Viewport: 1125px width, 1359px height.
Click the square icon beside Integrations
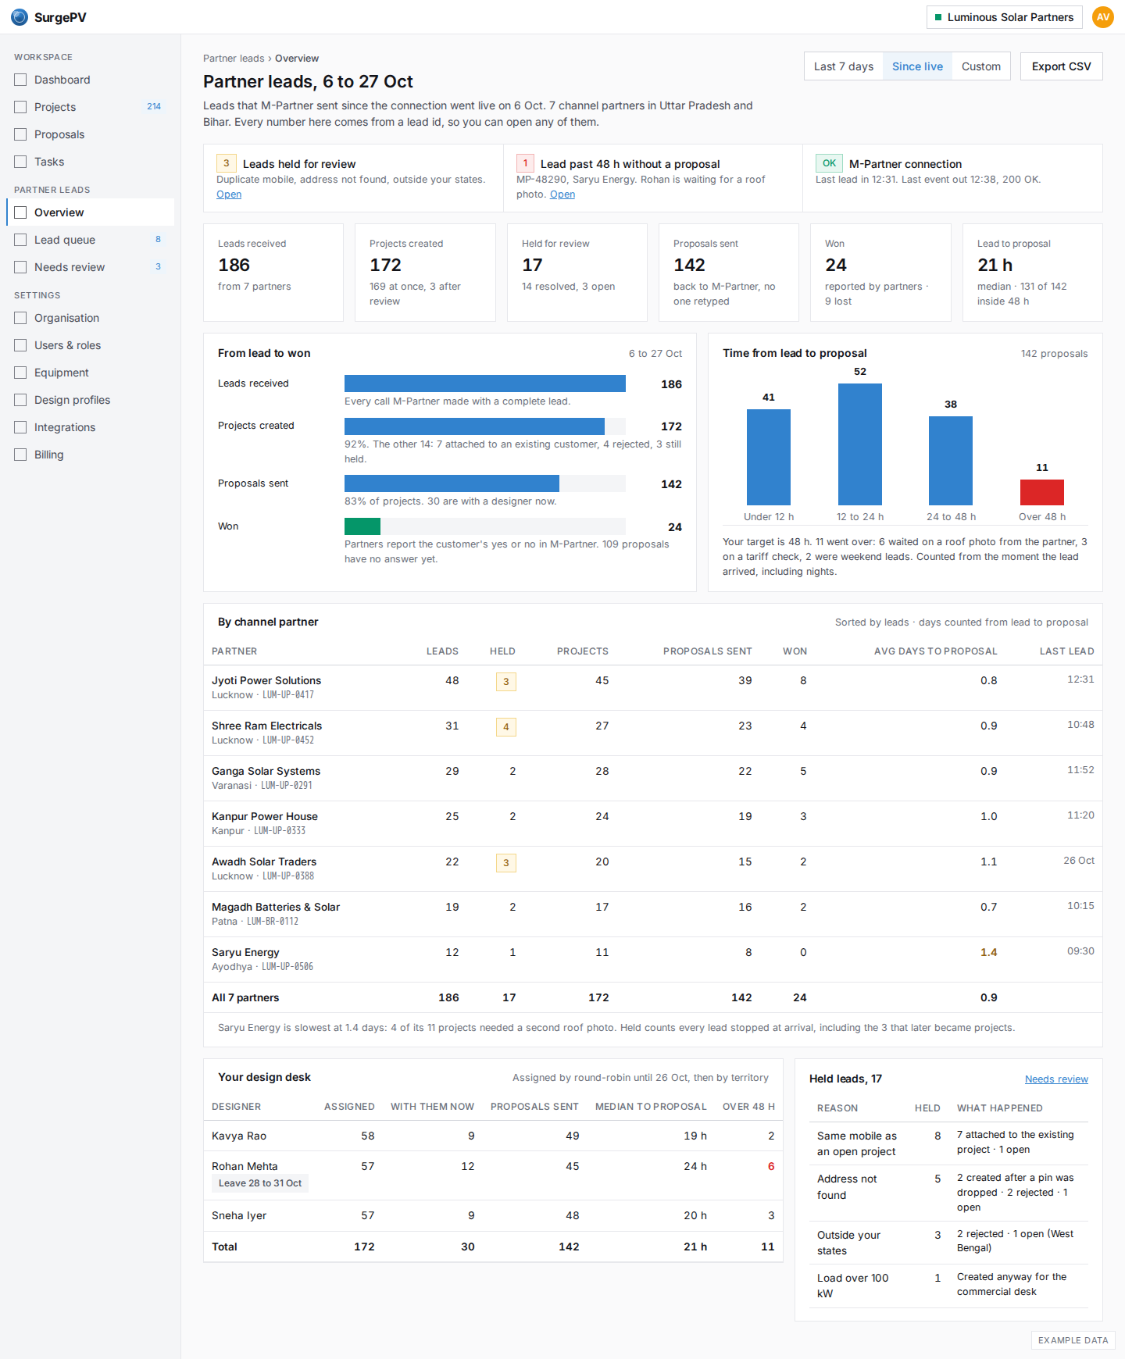coord(20,427)
